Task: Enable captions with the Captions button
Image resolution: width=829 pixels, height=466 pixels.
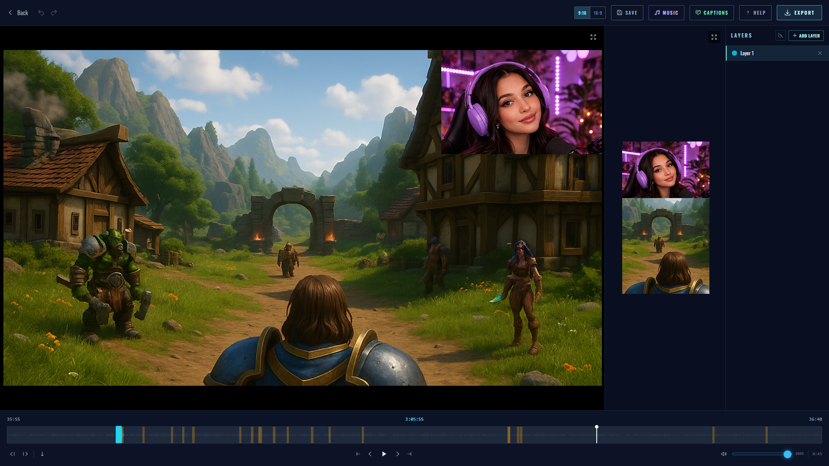Action: (712, 13)
